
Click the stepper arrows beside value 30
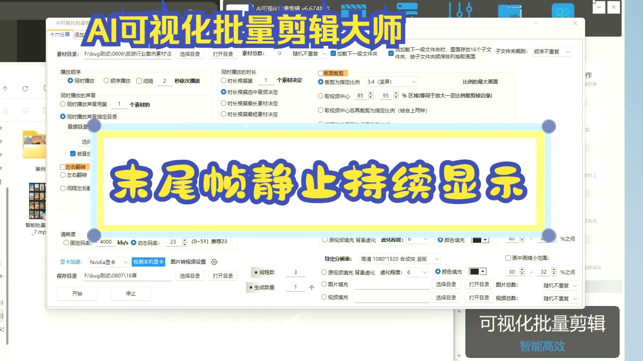click(522, 272)
